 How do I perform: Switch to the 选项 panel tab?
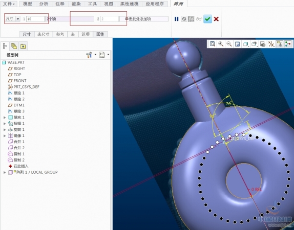click(x=86, y=34)
